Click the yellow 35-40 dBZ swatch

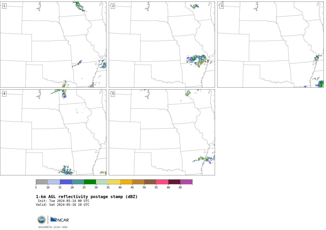coord(114,182)
